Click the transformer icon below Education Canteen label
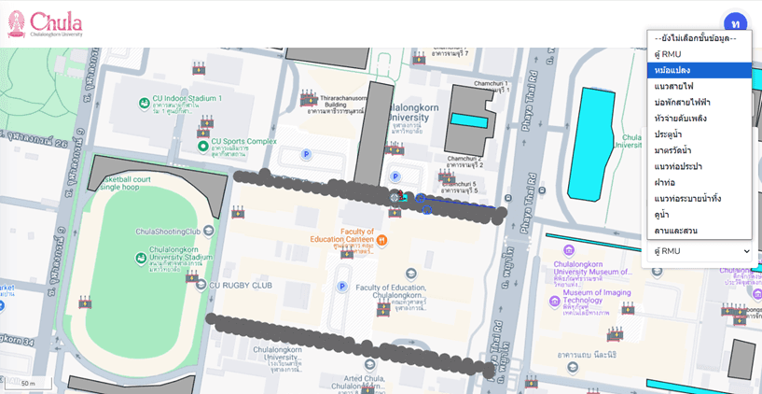This screenshot has width=762, height=394. [x=347, y=253]
